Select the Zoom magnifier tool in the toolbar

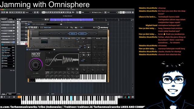[x=59, y=12]
